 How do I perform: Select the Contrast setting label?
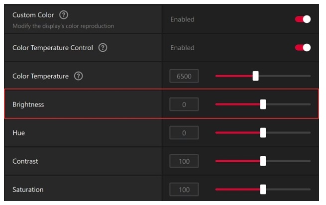[25, 161]
